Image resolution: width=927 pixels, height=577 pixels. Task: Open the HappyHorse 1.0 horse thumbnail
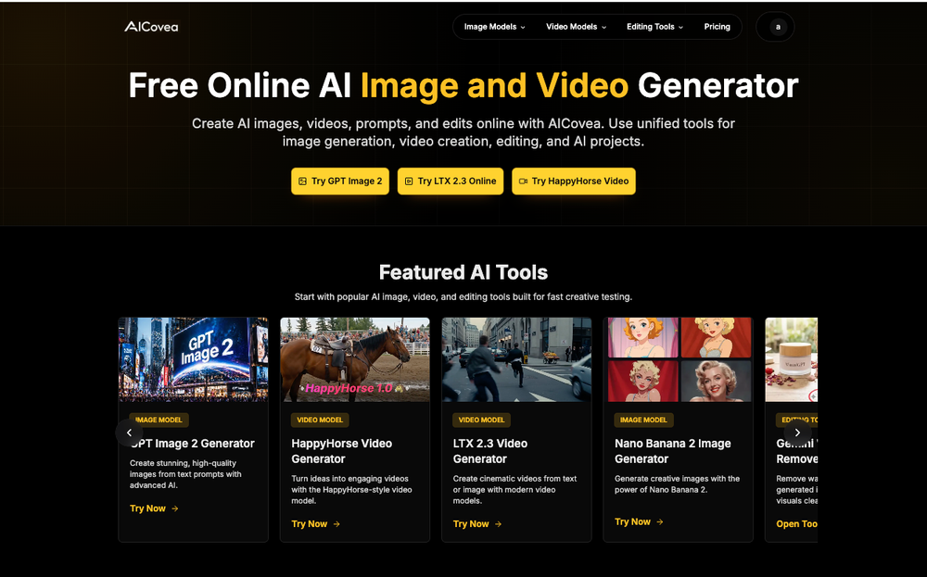point(355,359)
